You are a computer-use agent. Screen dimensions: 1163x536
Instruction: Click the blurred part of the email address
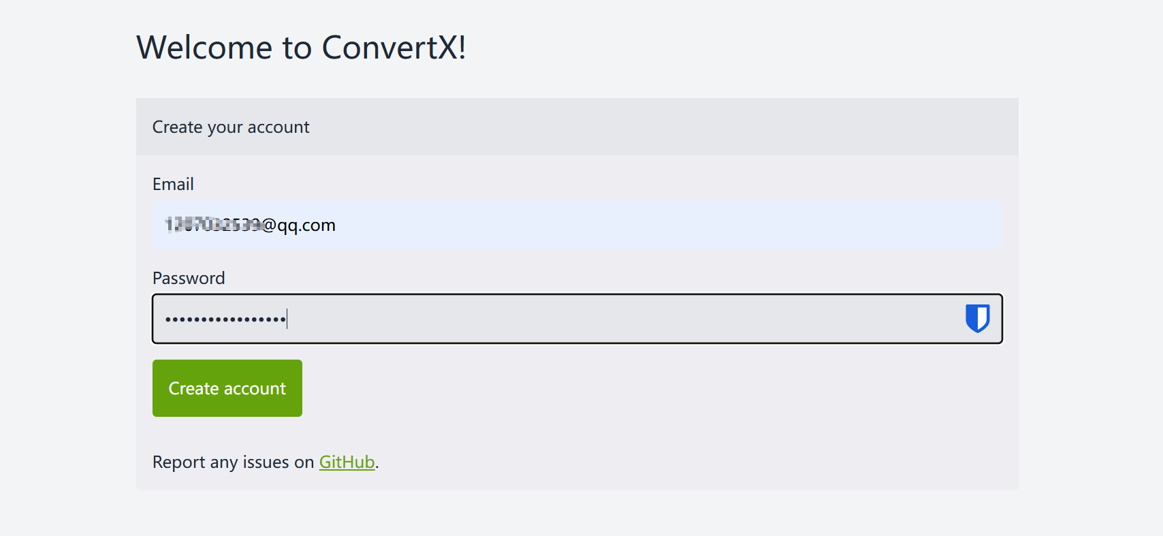point(213,224)
